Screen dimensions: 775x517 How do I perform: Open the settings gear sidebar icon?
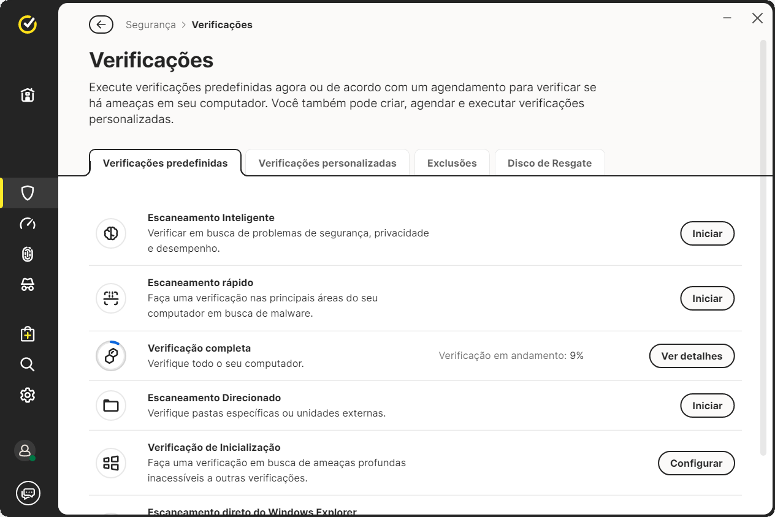(28, 395)
